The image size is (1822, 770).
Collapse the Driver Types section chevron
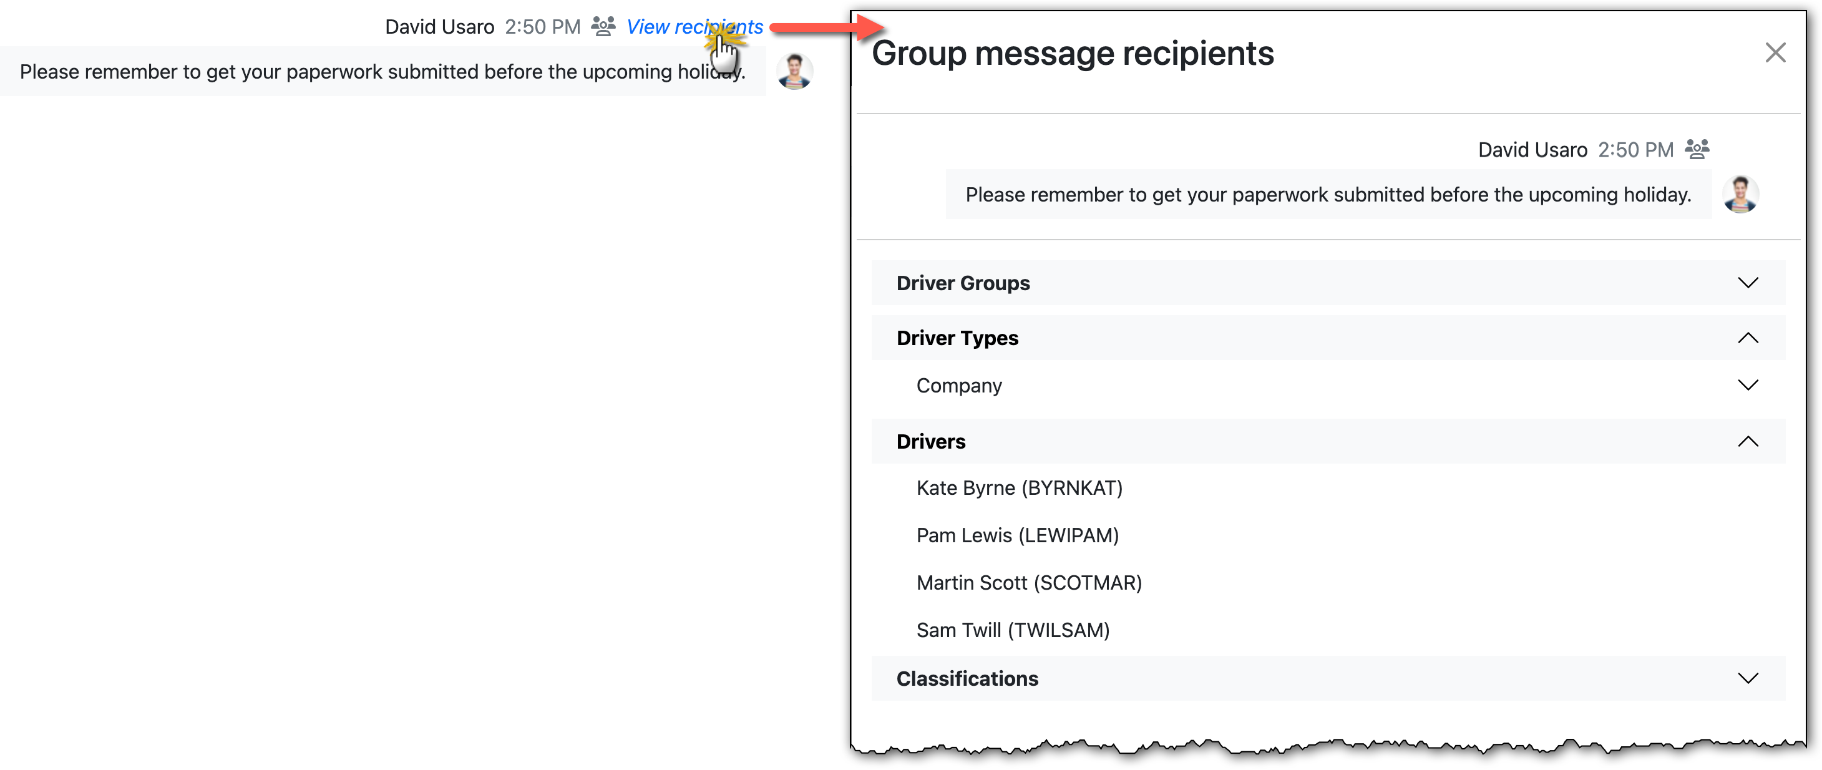[x=1747, y=338]
